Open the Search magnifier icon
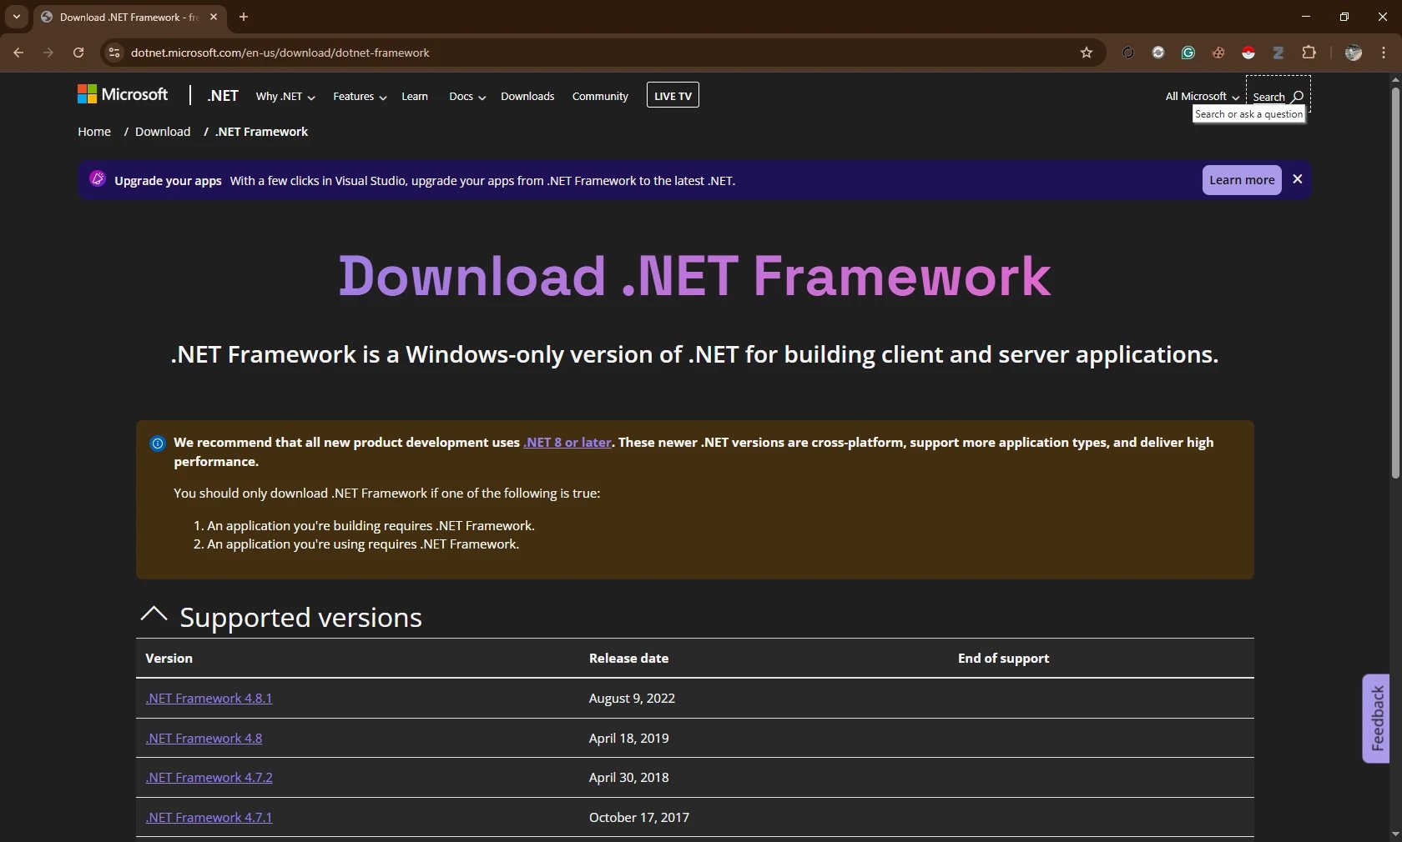This screenshot has height=842, width=1402. (1297, 97)
